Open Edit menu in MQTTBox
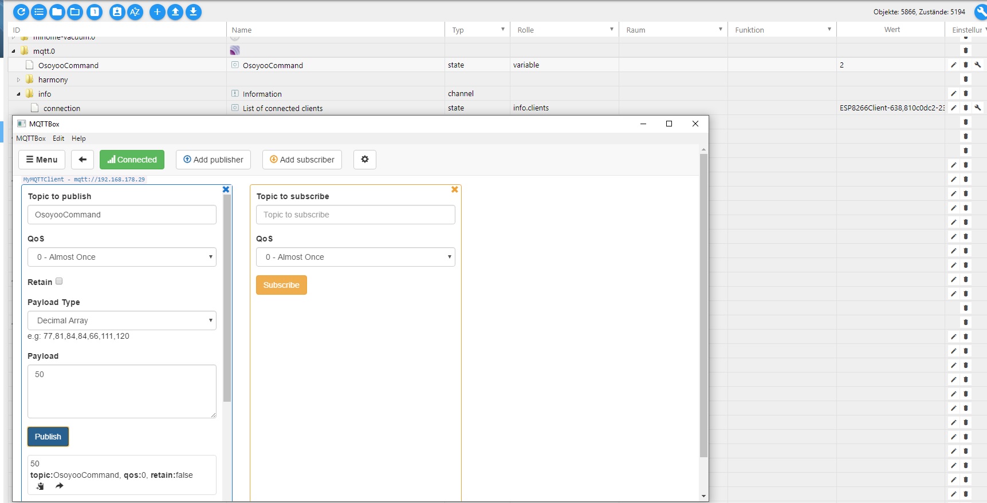This screenshot has height=503, width=987. pos(58,138)
